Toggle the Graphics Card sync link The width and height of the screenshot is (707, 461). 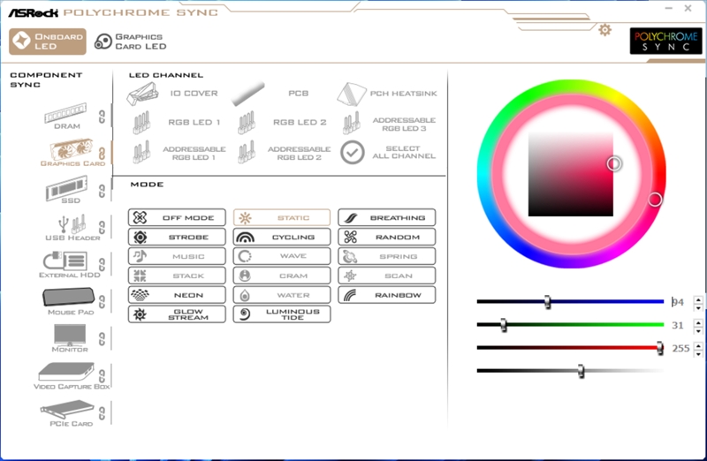(102, 154)
